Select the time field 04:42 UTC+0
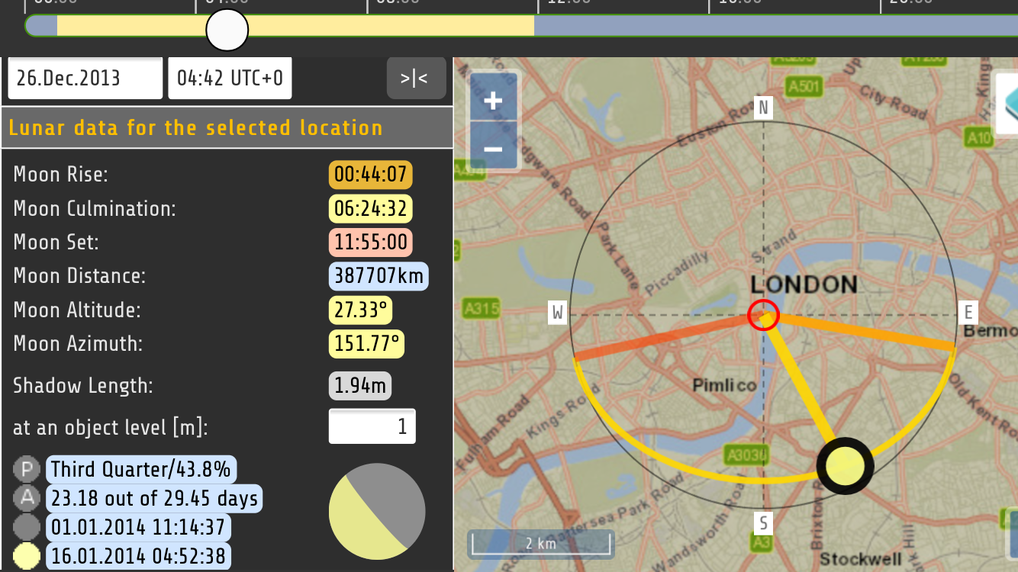 (230, 78)
